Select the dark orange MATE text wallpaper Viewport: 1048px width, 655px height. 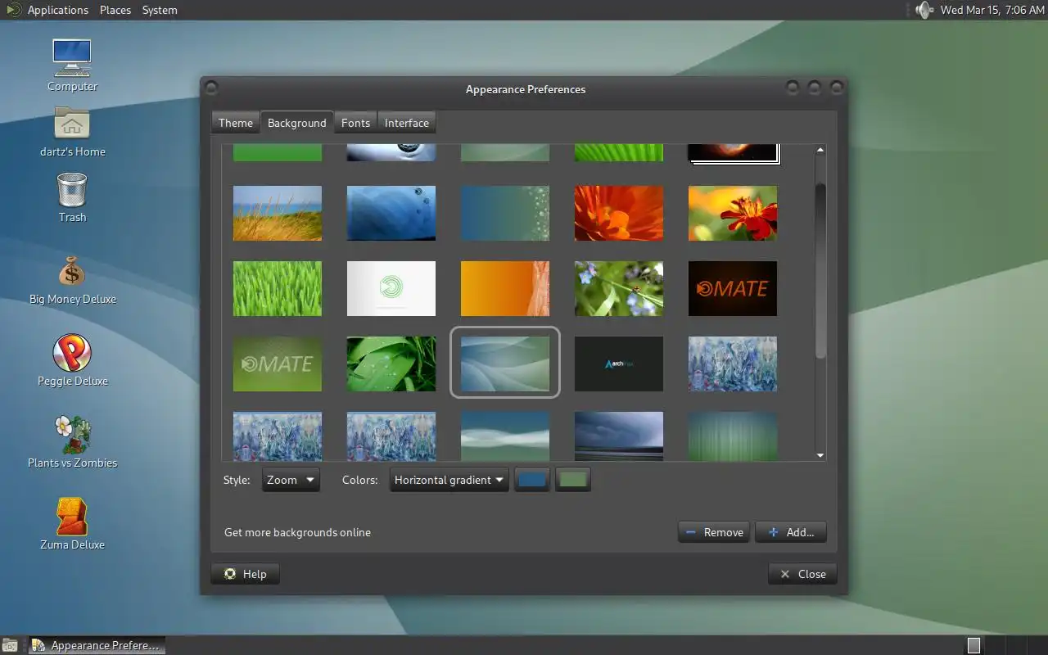click(x=733, y=288)
